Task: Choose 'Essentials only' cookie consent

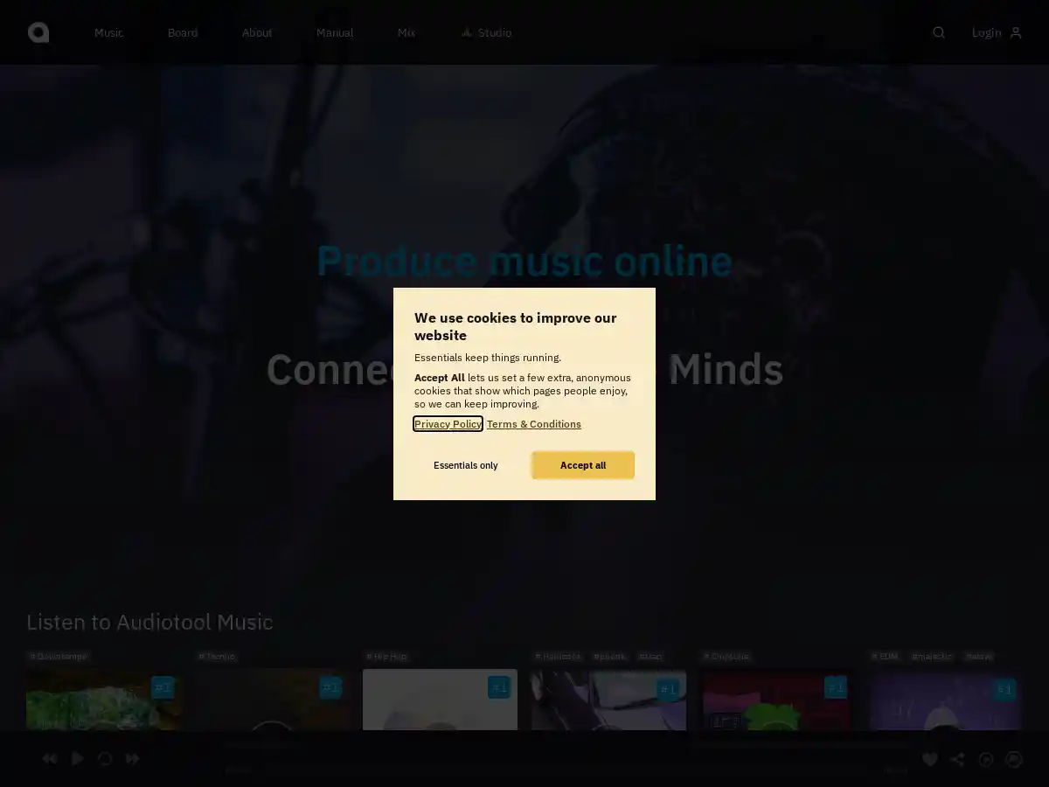Action: [x=465, y=465]
